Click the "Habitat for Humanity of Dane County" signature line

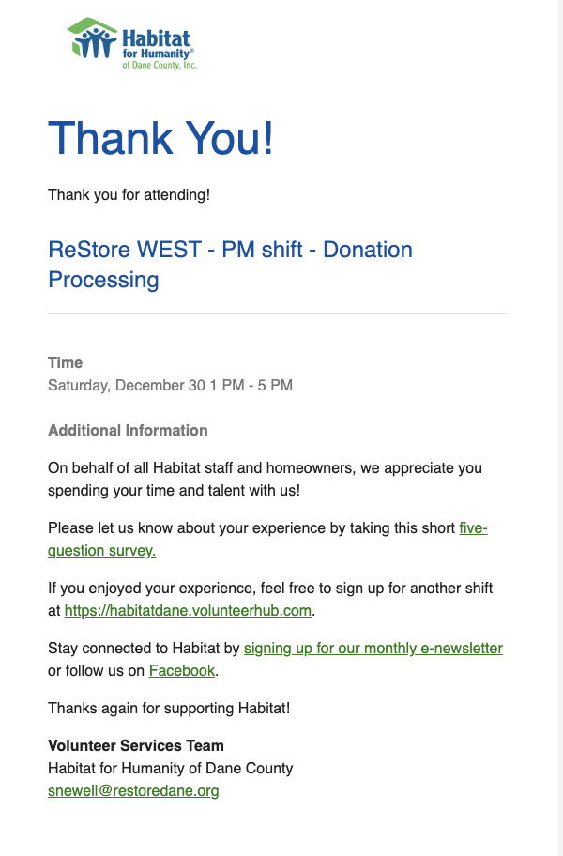click(170, 768)
